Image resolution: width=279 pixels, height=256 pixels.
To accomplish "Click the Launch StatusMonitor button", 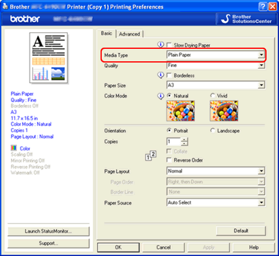I will [48, 231].
